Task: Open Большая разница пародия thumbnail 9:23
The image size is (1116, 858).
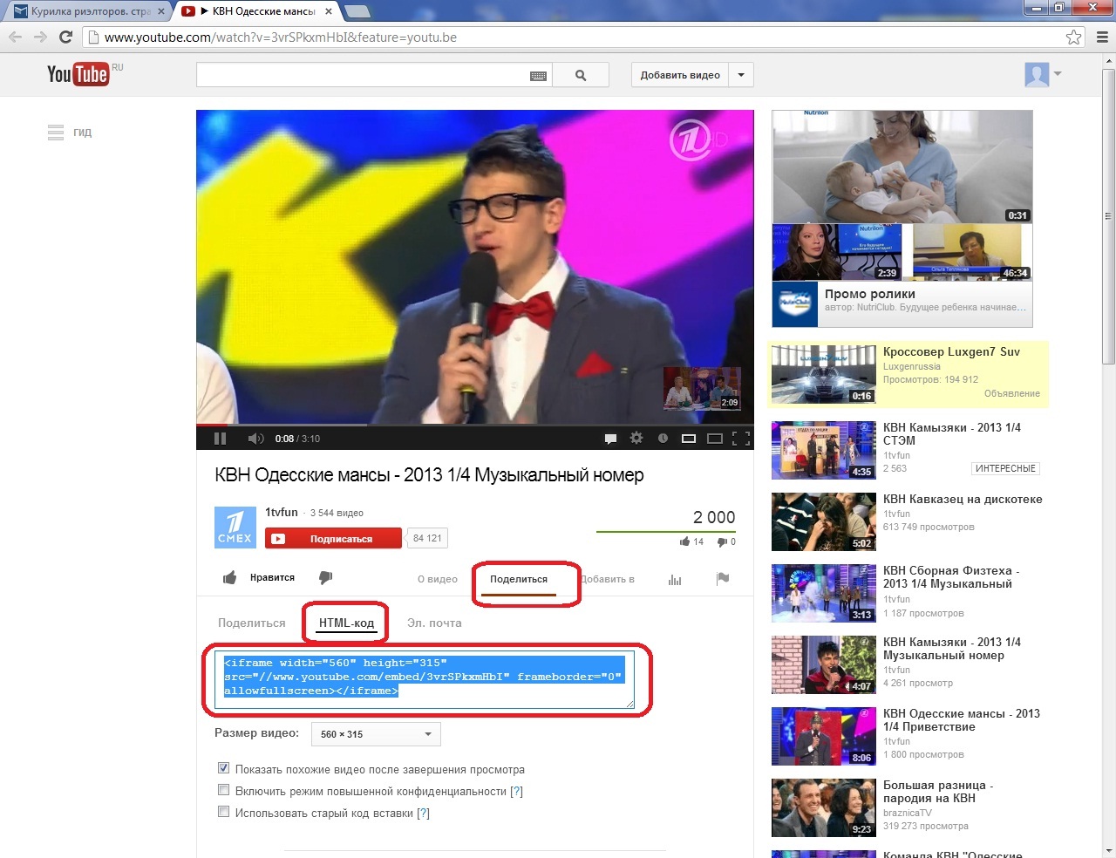Action: (x=824, y=807)
